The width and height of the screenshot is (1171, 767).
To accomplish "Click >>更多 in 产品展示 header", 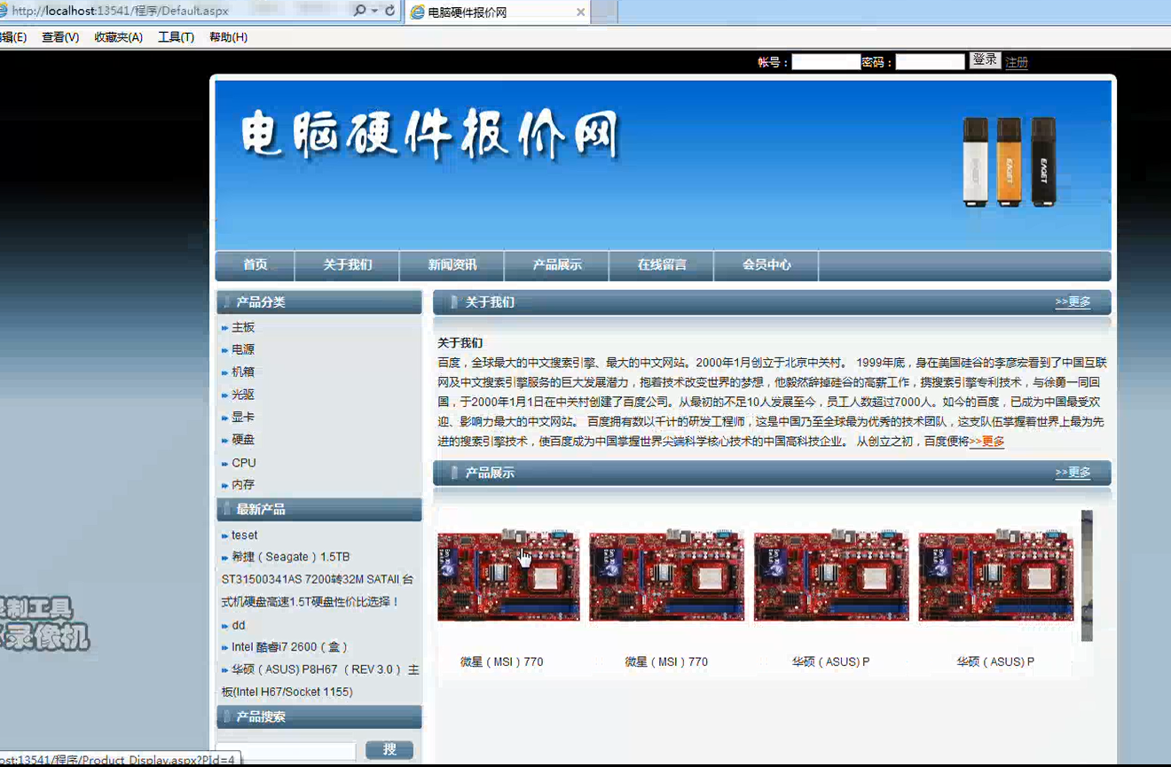I will (1073, 473).
